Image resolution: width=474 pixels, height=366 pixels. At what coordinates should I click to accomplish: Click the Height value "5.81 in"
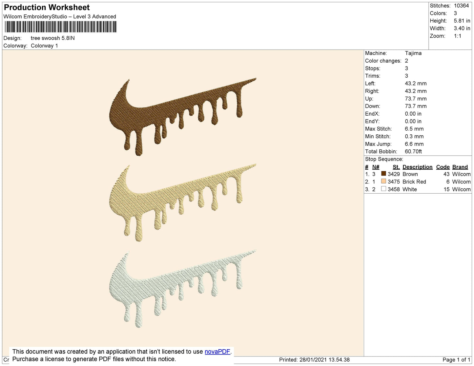click(462, 21)
